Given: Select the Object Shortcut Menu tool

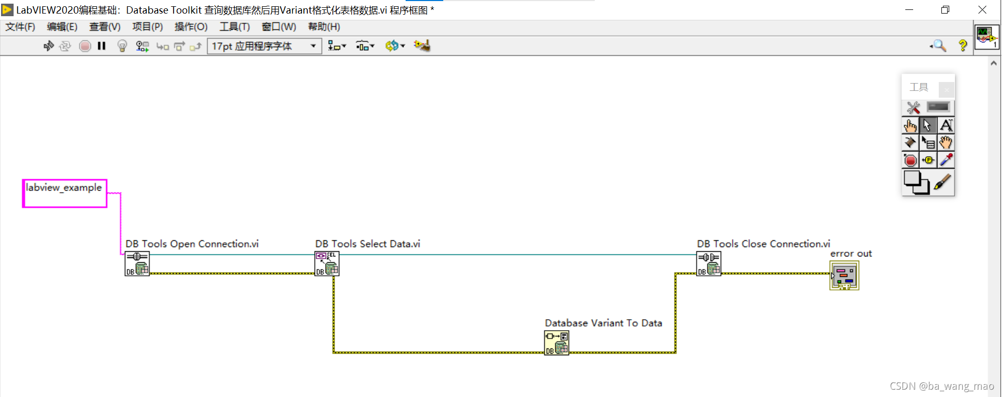Looking at the screenshot, I should (x=928, y=143).
